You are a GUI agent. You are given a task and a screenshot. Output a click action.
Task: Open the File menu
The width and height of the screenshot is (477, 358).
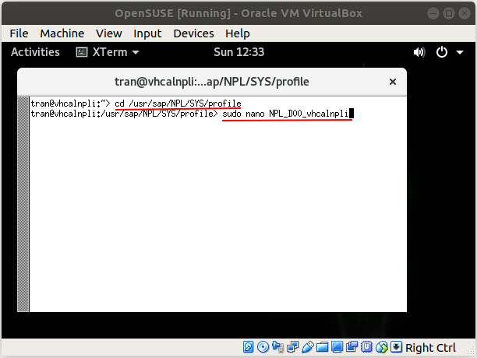19,33
